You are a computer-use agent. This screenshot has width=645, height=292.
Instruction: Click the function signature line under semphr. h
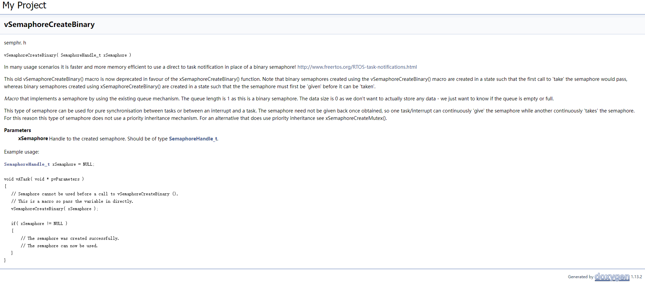68,55
